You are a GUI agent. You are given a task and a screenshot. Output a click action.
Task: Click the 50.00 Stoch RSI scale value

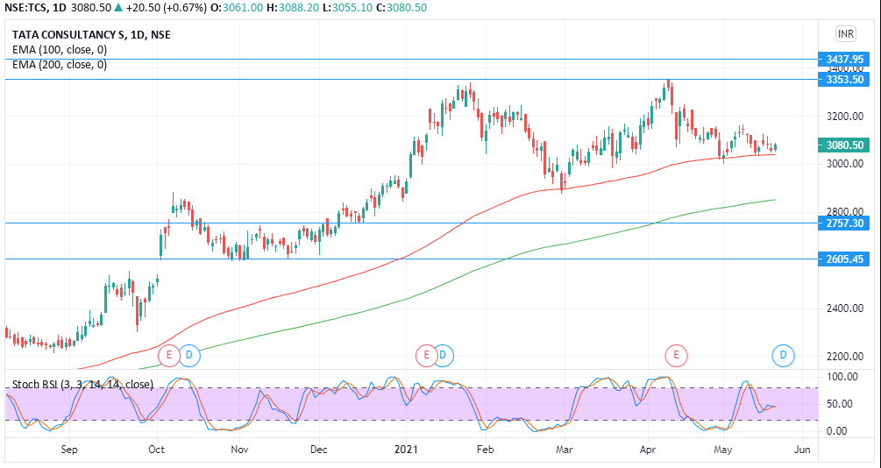tap(840, 404)
